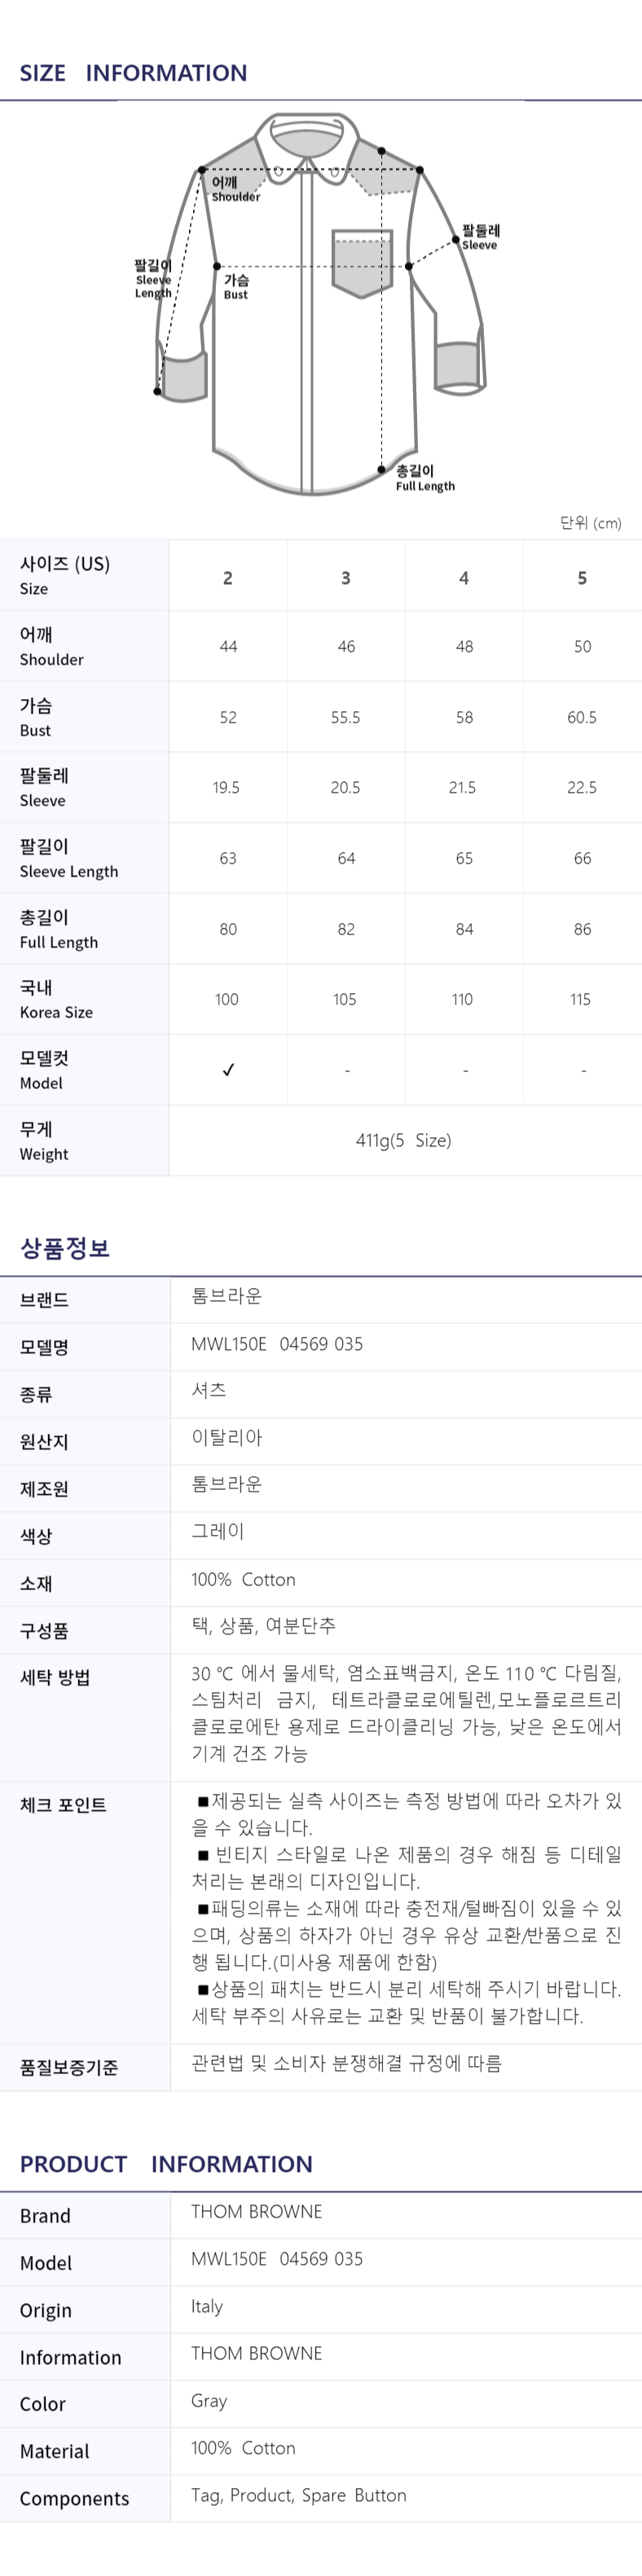This screenshot has height=2576, width=642.
Task: Click the shirt pocket in the diagram
Action: click(x=361, y=264)
